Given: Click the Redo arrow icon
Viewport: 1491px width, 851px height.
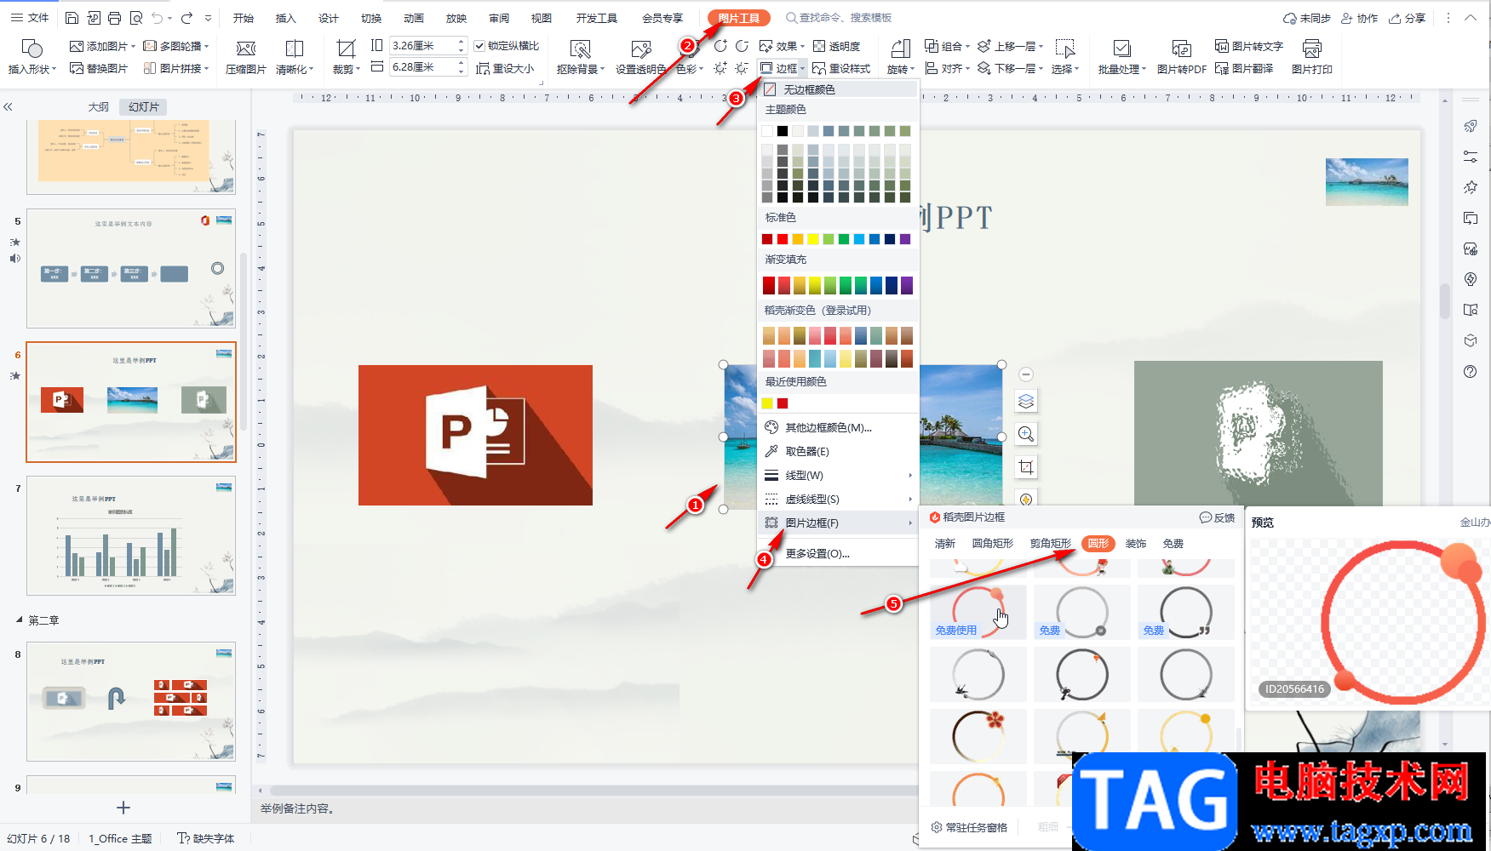Looking at the screenshot, I should [186, 18].
